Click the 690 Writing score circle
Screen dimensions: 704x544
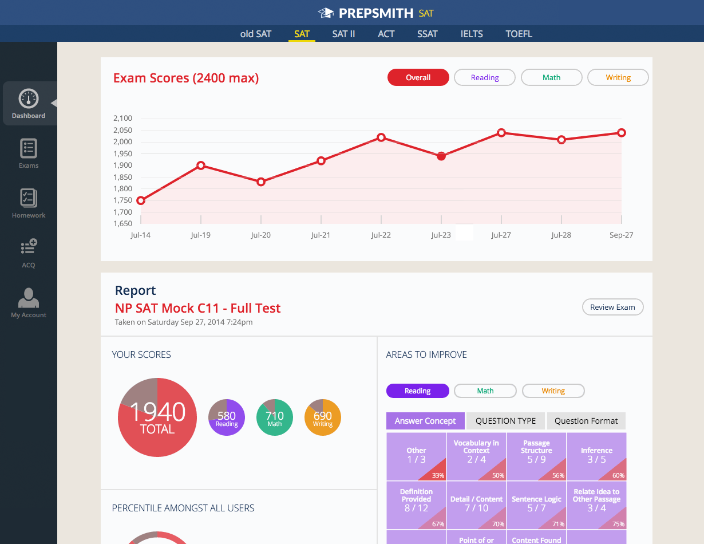click(x=323, y=417)
